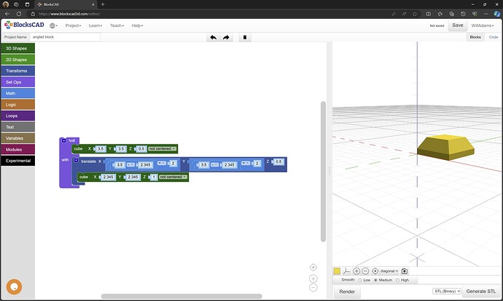Toggle axes display icon in viewer

[346, 271]
